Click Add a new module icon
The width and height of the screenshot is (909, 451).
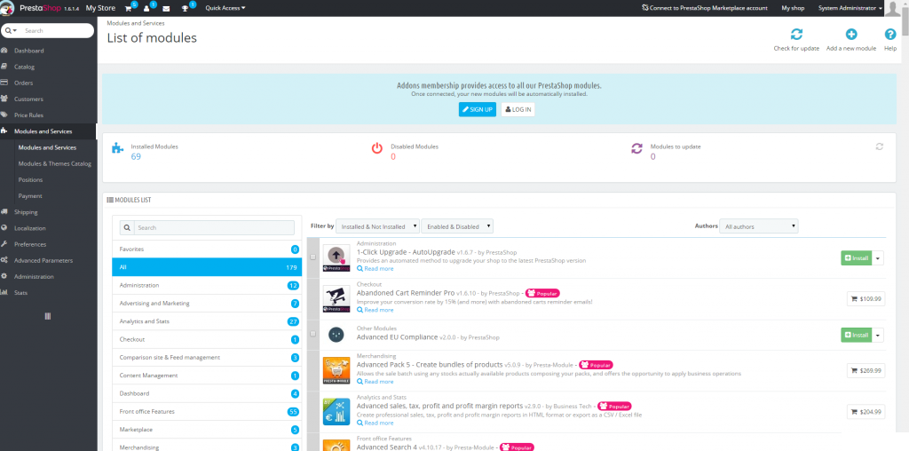coord(851,35)
